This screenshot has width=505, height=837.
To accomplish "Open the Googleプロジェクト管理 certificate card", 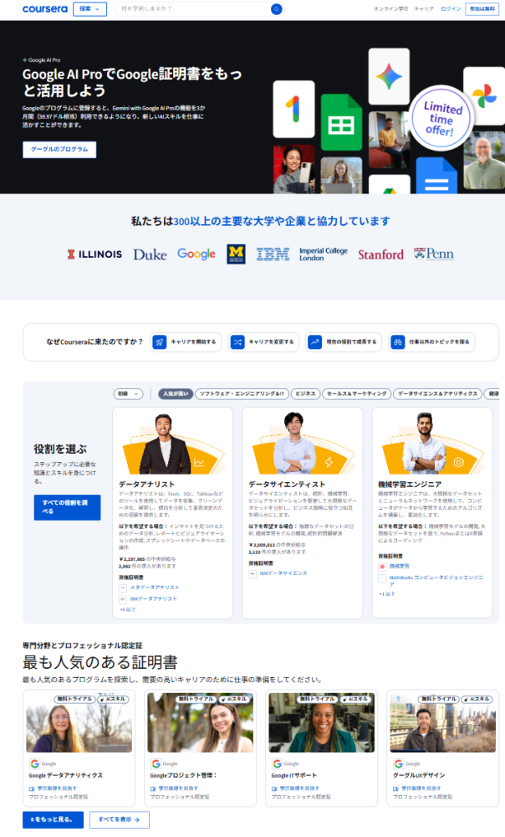I will 200,747.
